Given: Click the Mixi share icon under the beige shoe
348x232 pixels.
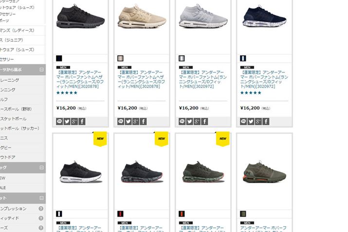Looking at the screenshot, I should (121, 121).
